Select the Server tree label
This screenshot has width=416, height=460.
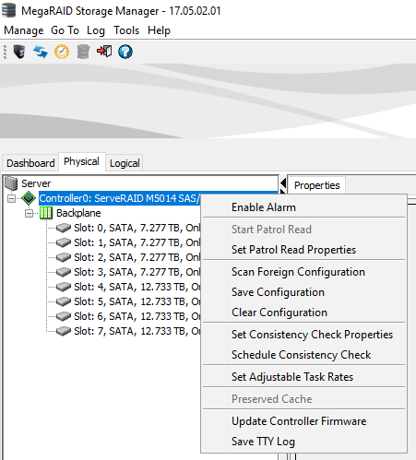(36, 183)
